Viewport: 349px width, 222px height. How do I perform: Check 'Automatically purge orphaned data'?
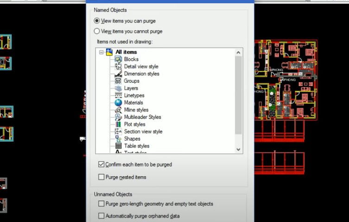pyautogui.click(x=102, y=216)
